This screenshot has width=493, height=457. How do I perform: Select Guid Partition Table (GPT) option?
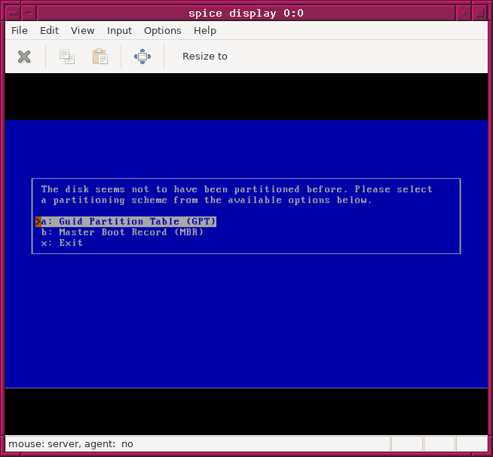(x=127, y=222)
